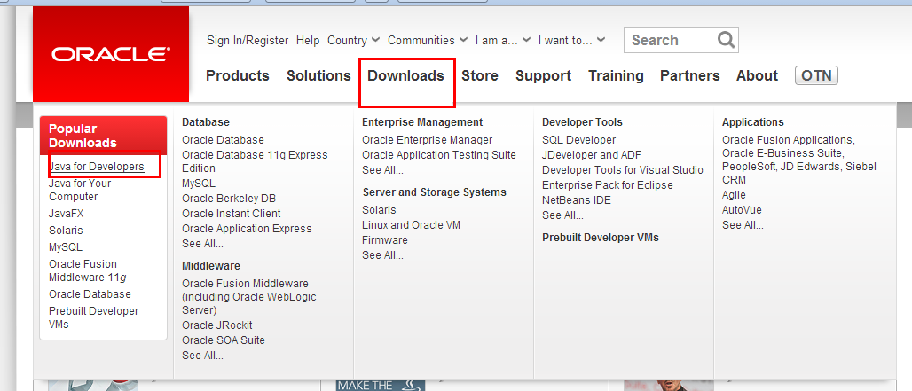Click Server and Storage Systems heading
Screen dimensions: 912x391
click(435, 192)
